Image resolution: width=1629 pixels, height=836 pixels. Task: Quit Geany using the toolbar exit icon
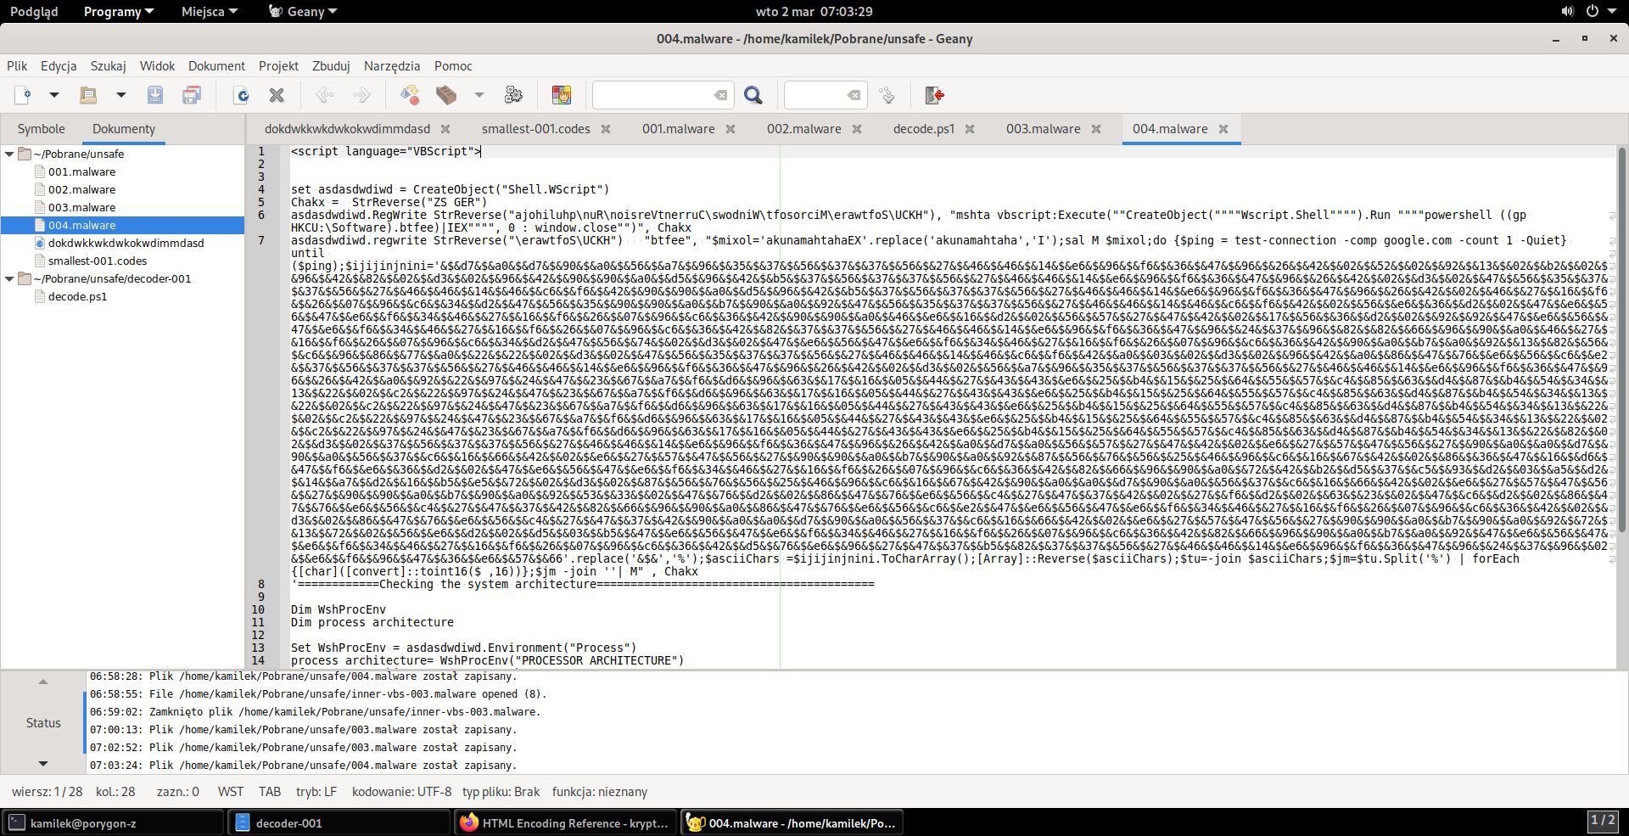coord(935,95)
